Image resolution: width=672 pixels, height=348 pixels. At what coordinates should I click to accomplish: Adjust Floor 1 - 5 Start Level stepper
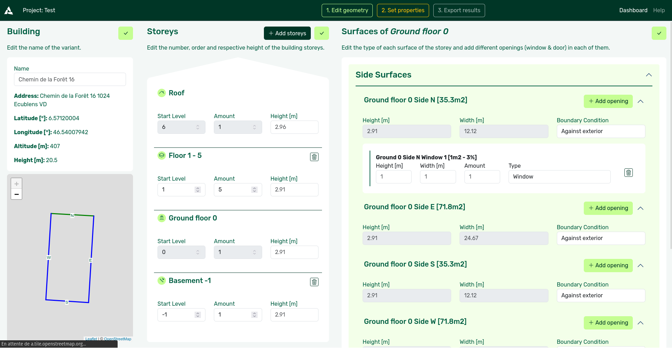click(198, 190)
